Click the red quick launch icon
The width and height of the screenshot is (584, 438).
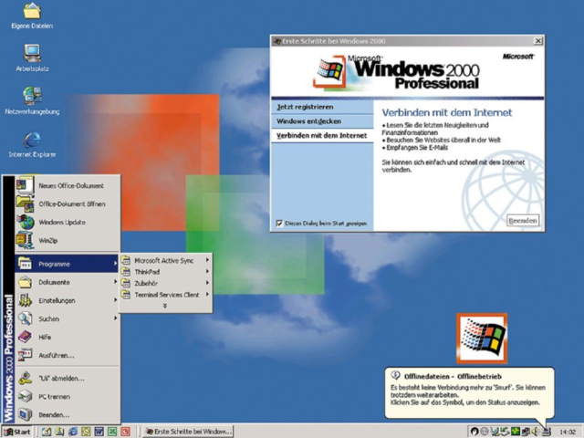pos(126,432)
